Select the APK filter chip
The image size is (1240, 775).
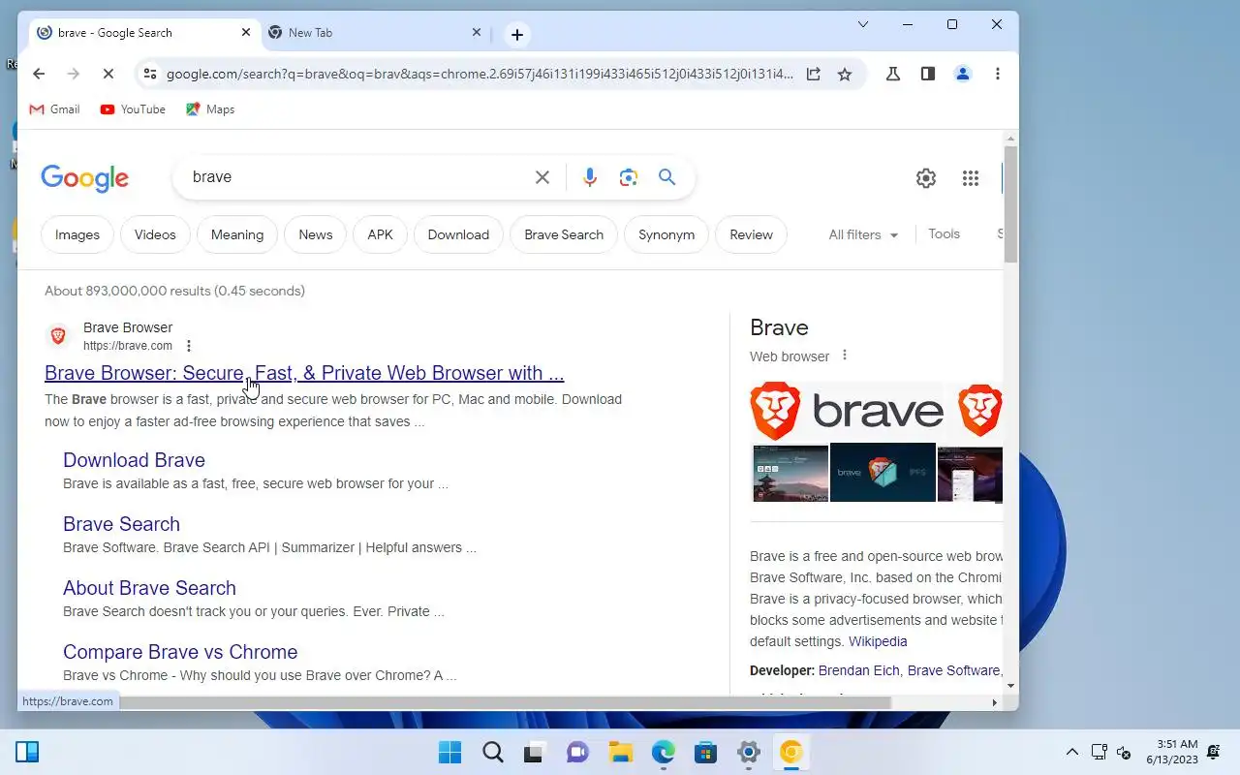point(381,234)
